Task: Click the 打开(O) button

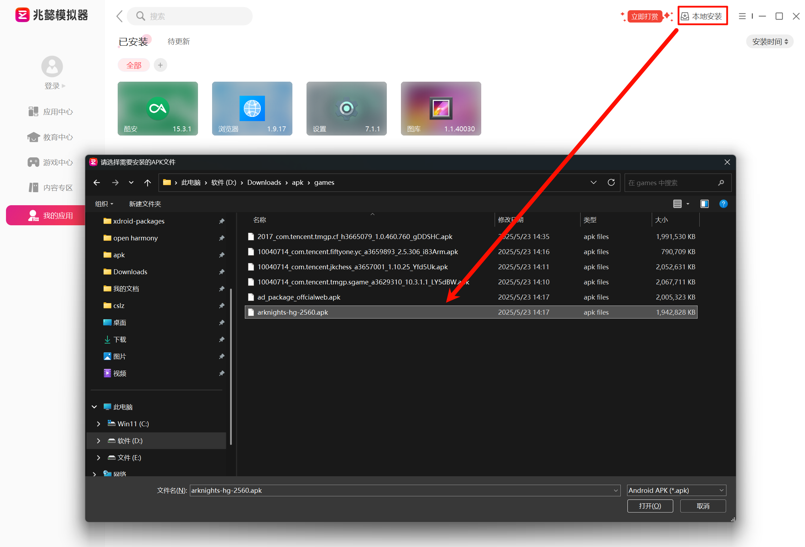Action: click(650, 506)
